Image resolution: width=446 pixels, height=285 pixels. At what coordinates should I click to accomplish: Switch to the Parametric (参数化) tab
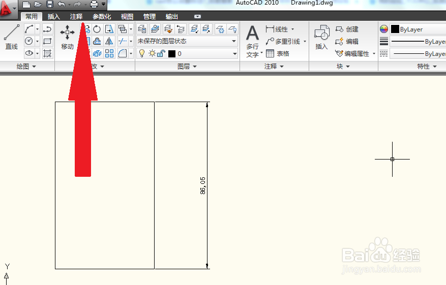pyautogui.click(x=102, y=16)
